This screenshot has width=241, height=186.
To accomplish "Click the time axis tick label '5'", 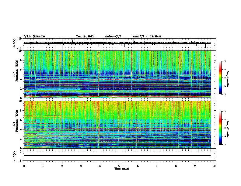I will pos(119,166).
